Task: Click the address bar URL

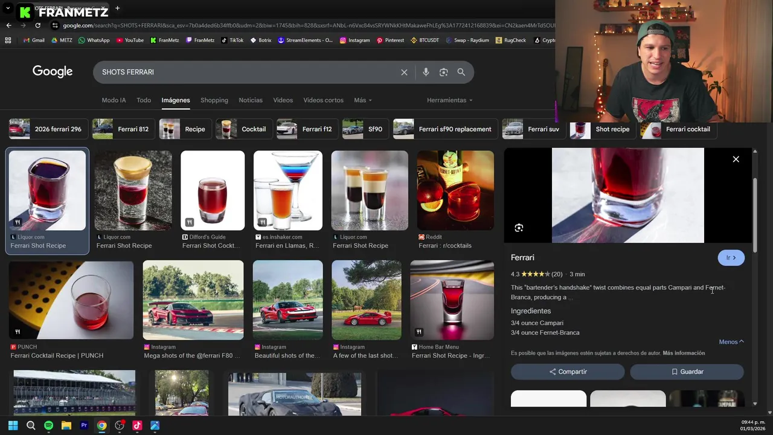Action: pyautogui.click(x=308, y=25)
